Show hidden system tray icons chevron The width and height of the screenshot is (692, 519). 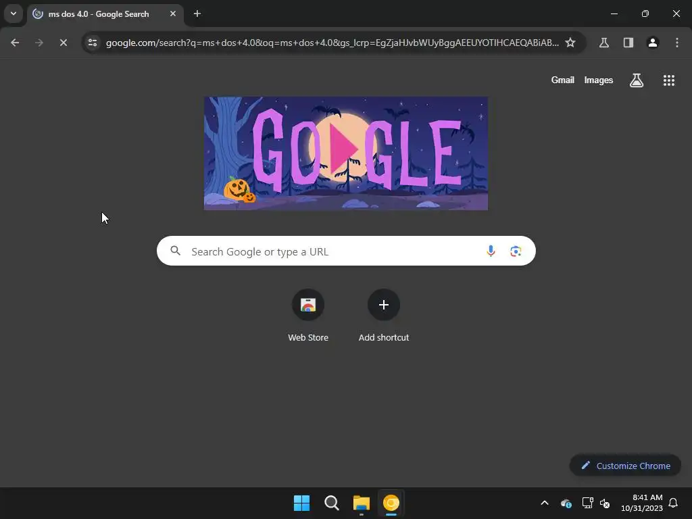coord(545,503)
